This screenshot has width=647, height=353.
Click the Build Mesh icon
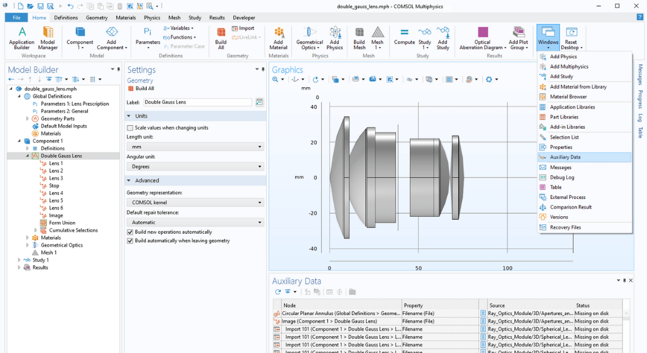click(x=359, y=37)
